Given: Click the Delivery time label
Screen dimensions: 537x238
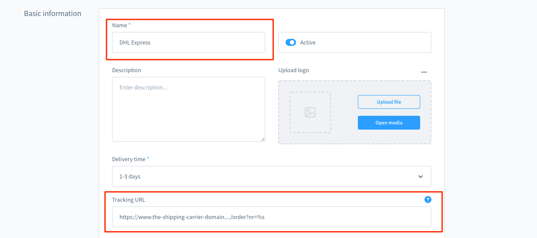Looking at the screenshot, I should pos(129,159).
